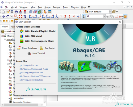Click the color palette icon
This screenshot has height=107, width=133.
(86, 12)
